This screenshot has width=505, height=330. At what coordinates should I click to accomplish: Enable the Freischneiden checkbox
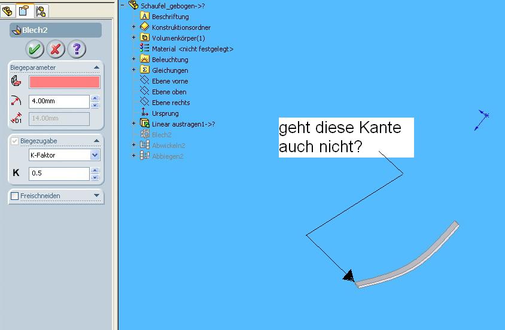tap(14, 196)
